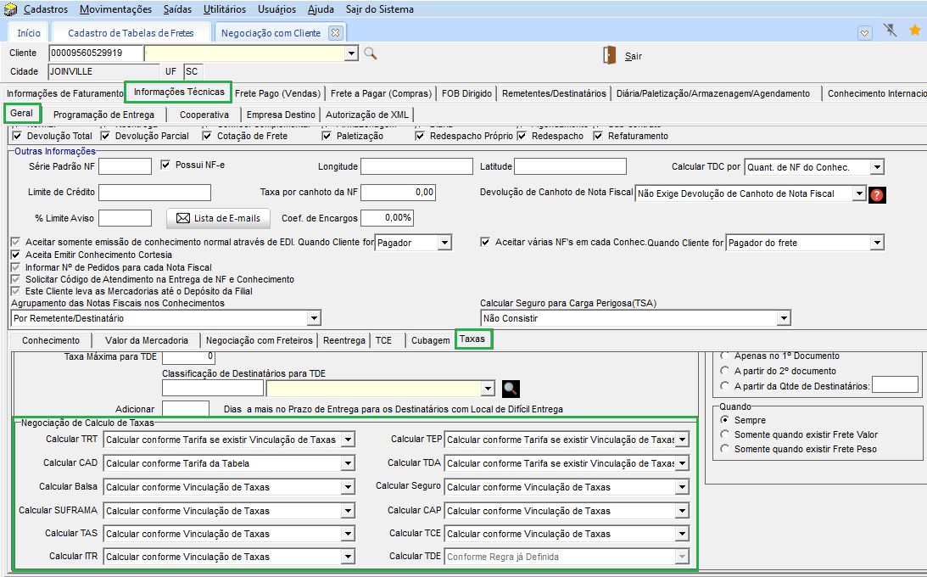The width and height of the screenshot is (927, 577).
Task: Click the search icon next to Classificação de Destinatários
Action: 510,389
